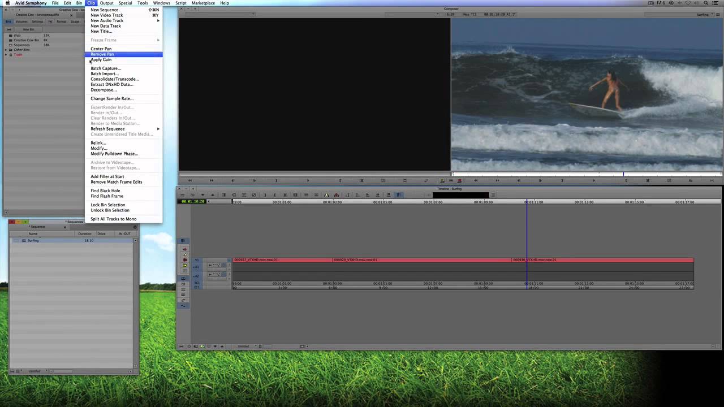Toggle the V1 video monitor icon beside the track
The width and height of the screenshot is (724, 407).
(229, 260)
